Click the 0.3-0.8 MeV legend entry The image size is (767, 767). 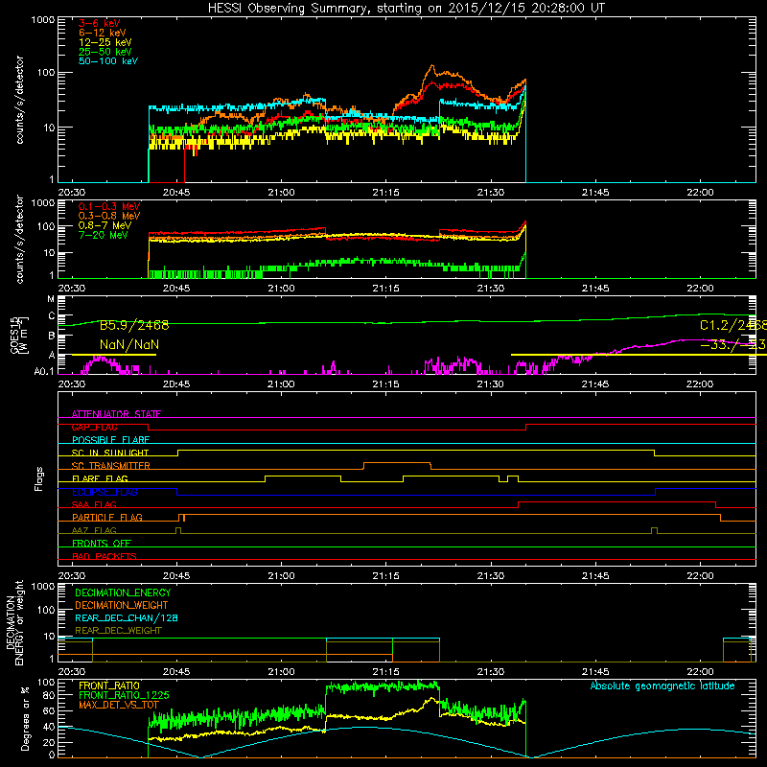point(109,216)
